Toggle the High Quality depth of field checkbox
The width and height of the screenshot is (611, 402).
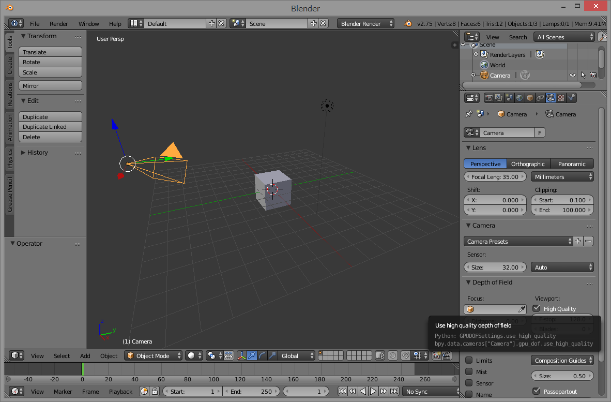click(x=536, y=308)
